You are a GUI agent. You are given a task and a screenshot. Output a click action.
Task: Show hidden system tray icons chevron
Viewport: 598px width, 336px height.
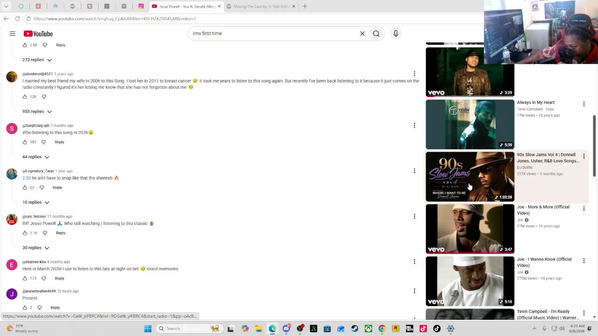[534, 329]
